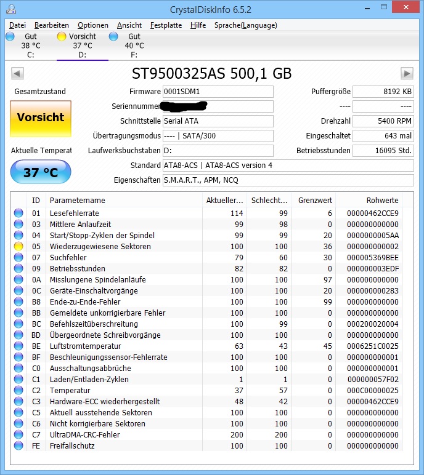424x475 pixels.
Task: Switch to drive F: tab showing 40 °C
Action: tap(134, 46)
